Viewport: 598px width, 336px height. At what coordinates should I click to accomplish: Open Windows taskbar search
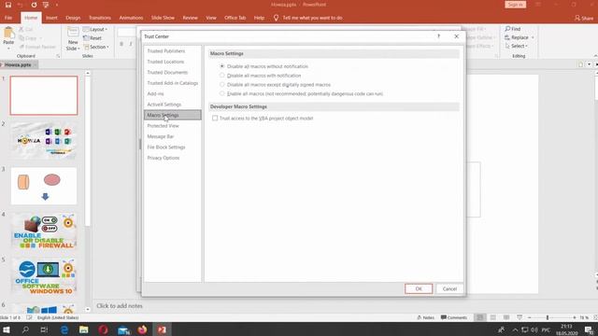click(x=25, y=329)
